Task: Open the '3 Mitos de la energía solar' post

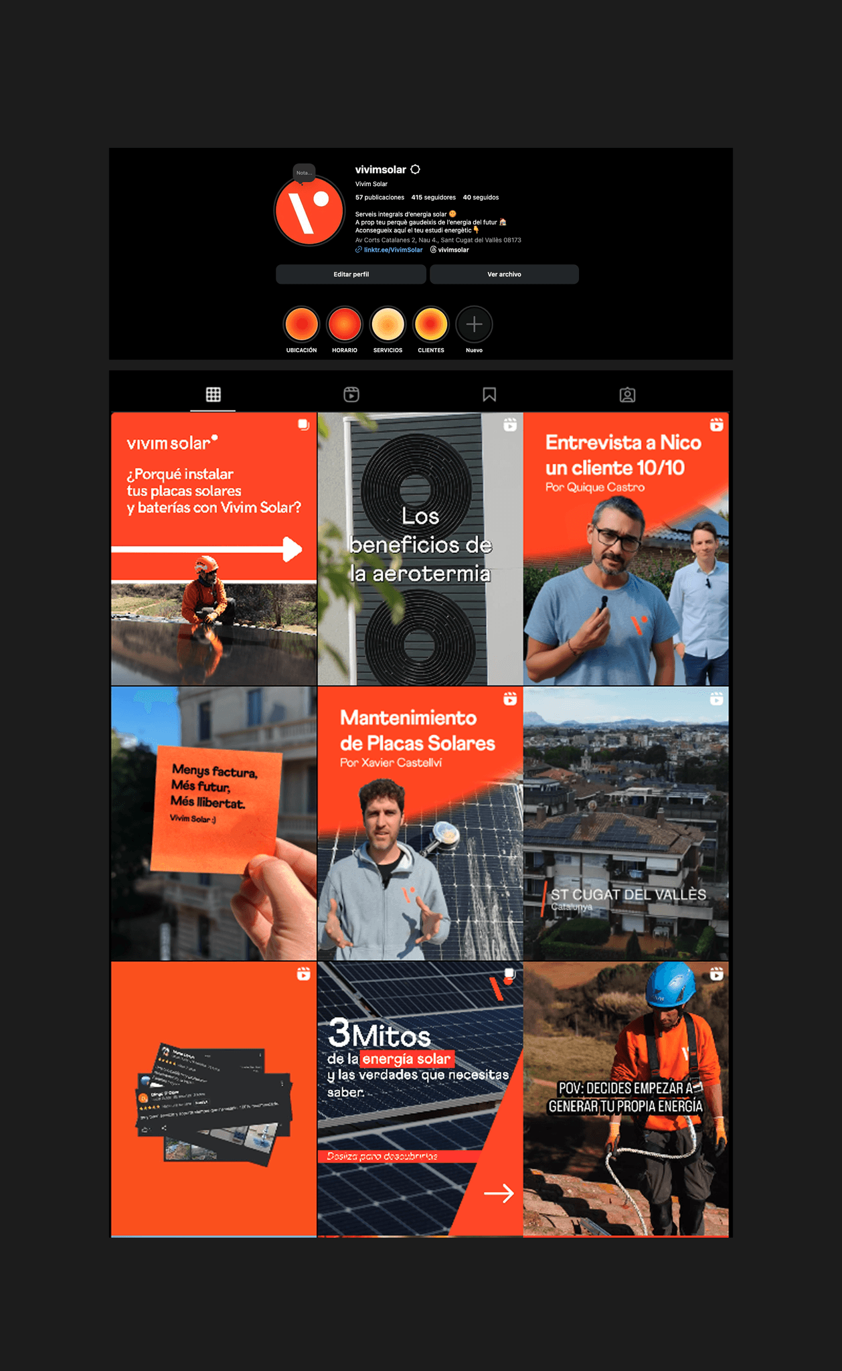Action: [x=420, y=1099]
